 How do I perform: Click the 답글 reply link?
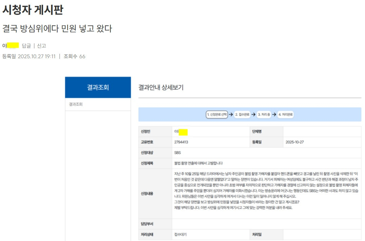pos(26,46)
